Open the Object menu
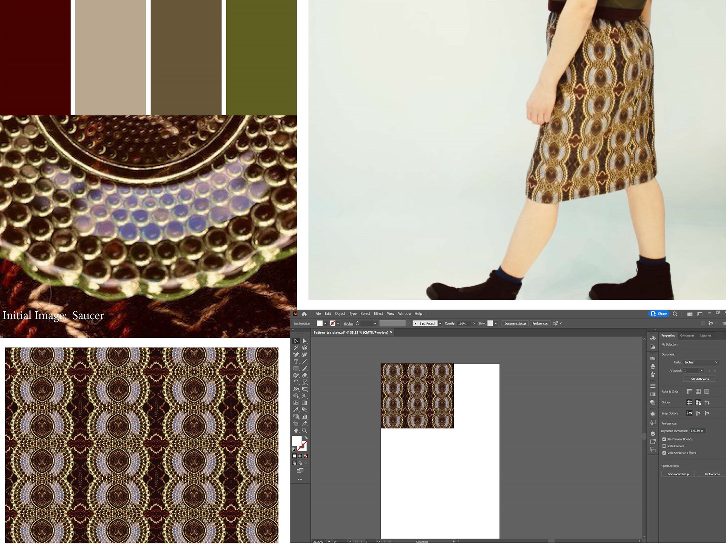 pyautogui.click(x=340, y=314)
